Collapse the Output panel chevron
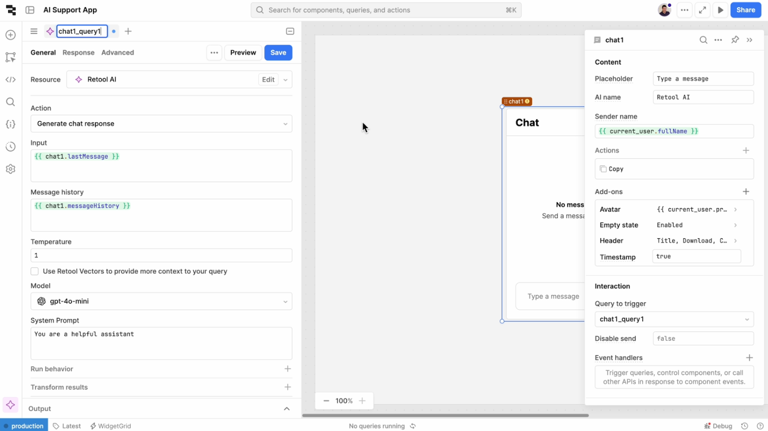Screen dimensions: 768x431 tap(287, 409)
